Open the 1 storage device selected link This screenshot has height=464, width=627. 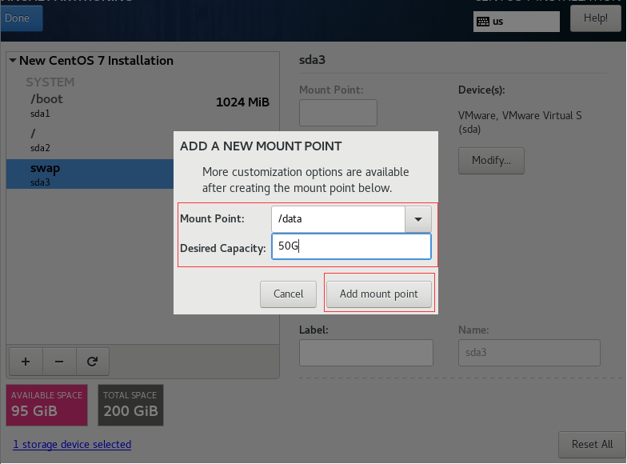72,445
